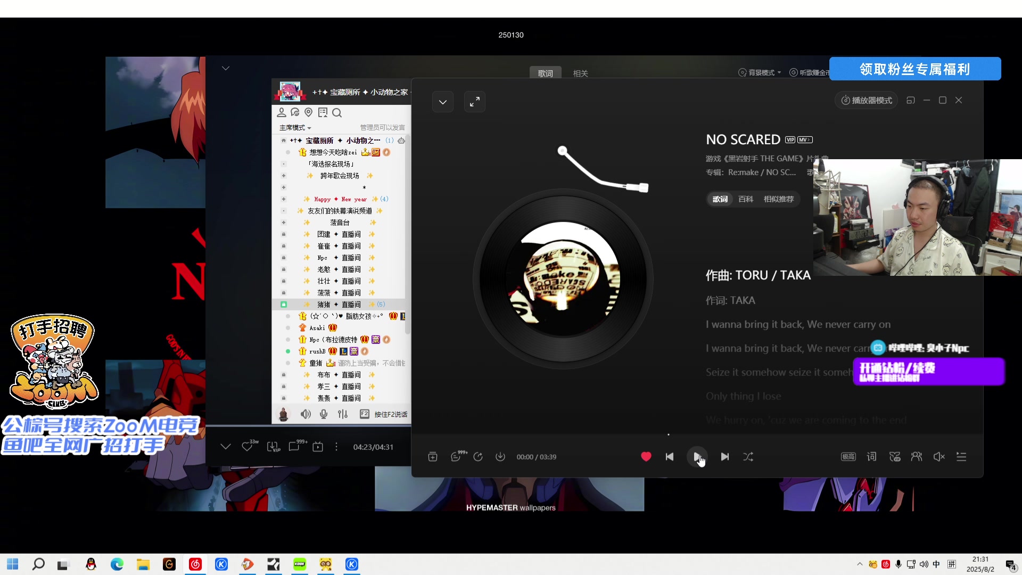The height and width of the screenshot is (575, 1022).
Task: Click the top-left chevron of the back window
Action: (226, 68)
